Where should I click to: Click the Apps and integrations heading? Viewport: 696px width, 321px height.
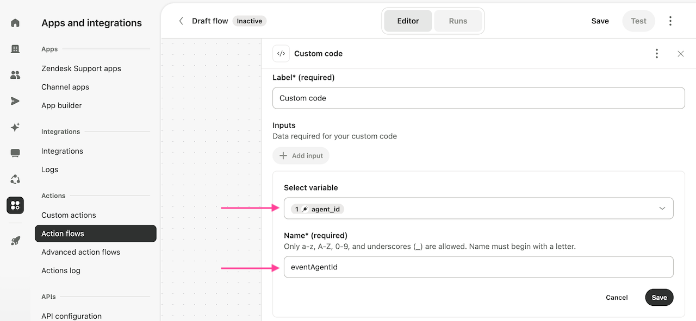click(x=91, y=23)
